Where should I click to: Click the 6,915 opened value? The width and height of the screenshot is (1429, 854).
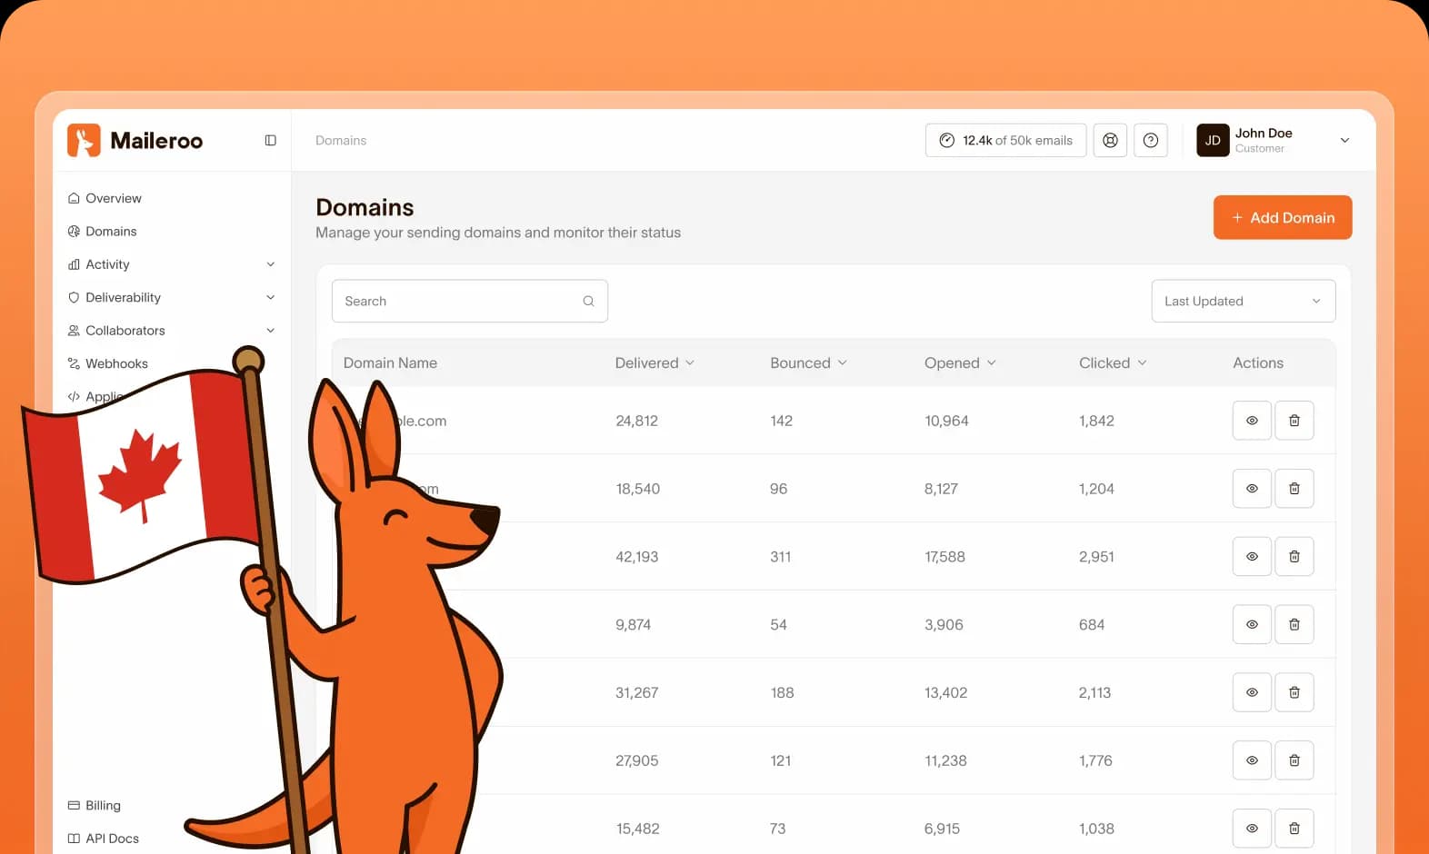942,829
